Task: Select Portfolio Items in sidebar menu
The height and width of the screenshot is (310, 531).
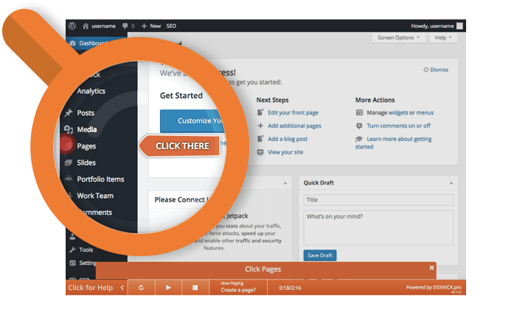Action: pyautogui.click(x=100, y=179)
